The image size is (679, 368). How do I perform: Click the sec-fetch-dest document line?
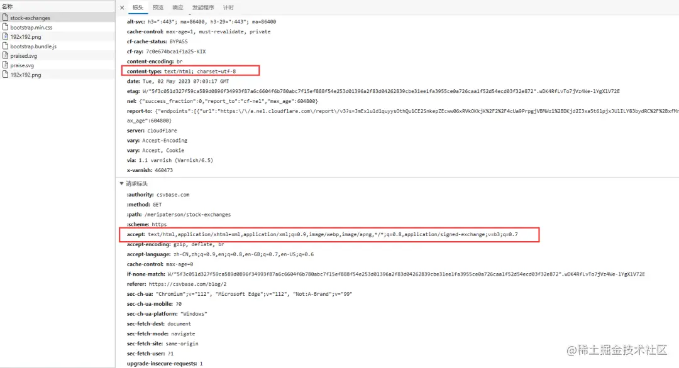pyautogui.click(x=159, y=324)
